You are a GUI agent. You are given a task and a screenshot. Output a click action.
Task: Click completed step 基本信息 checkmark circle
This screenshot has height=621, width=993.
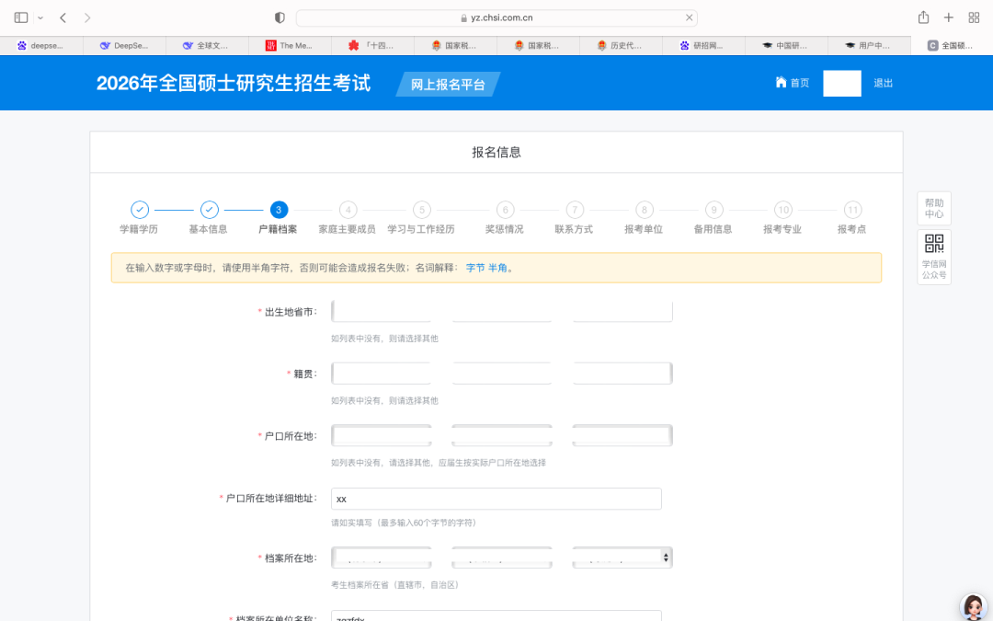pos(210,210)
